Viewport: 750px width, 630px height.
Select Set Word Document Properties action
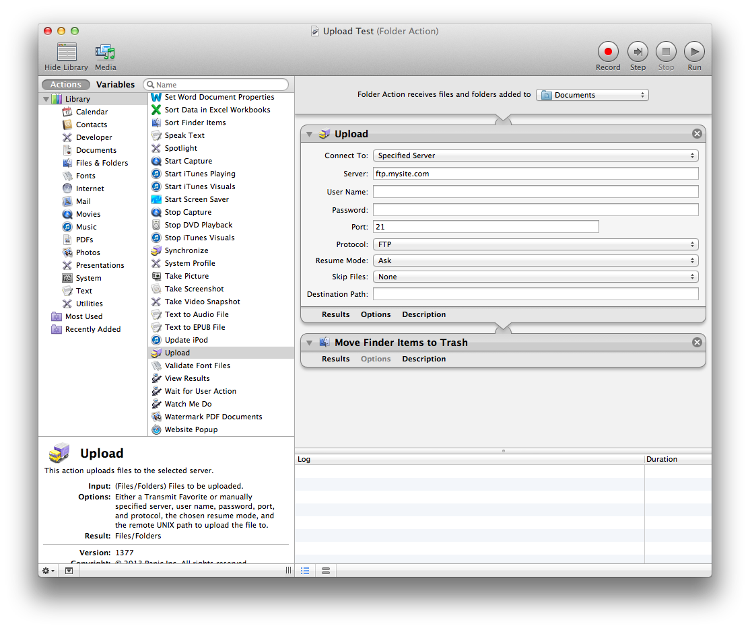tap(219, 97)
